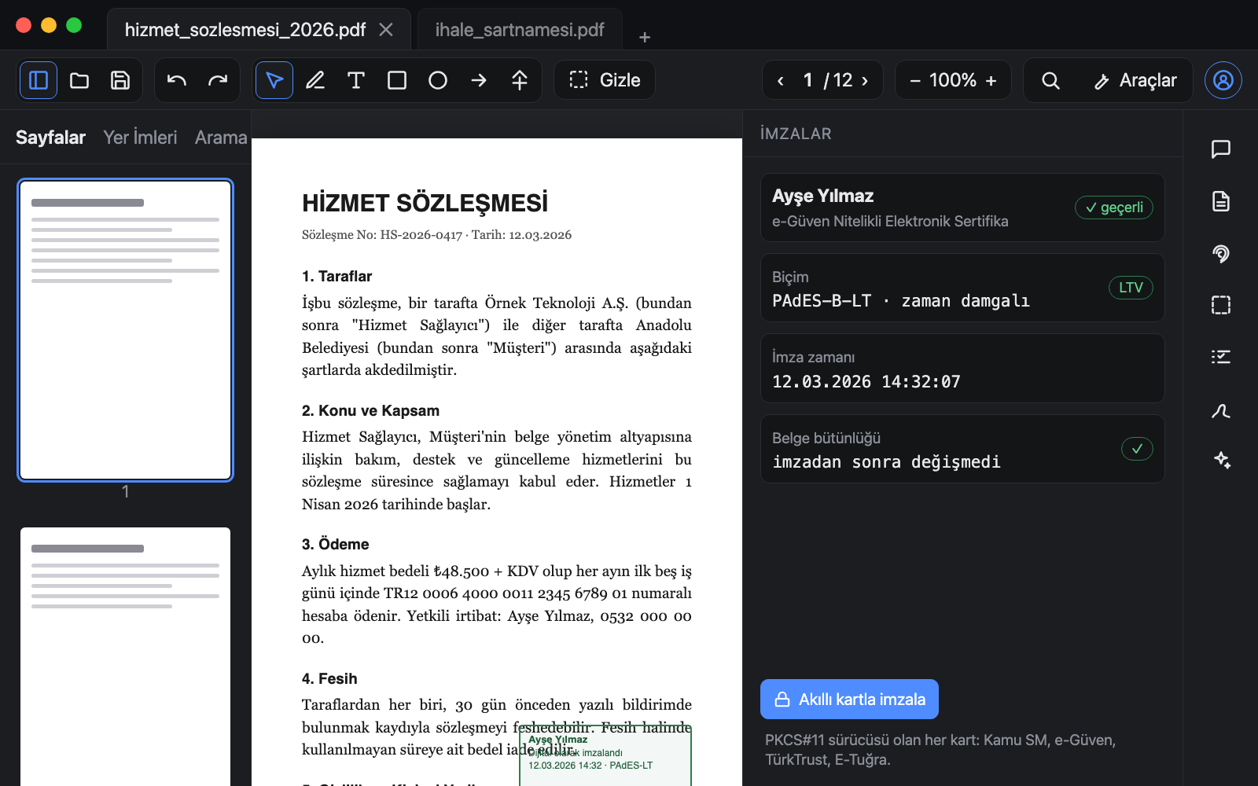
Task: Open the document details panel icon
Action: (1221, 201)
